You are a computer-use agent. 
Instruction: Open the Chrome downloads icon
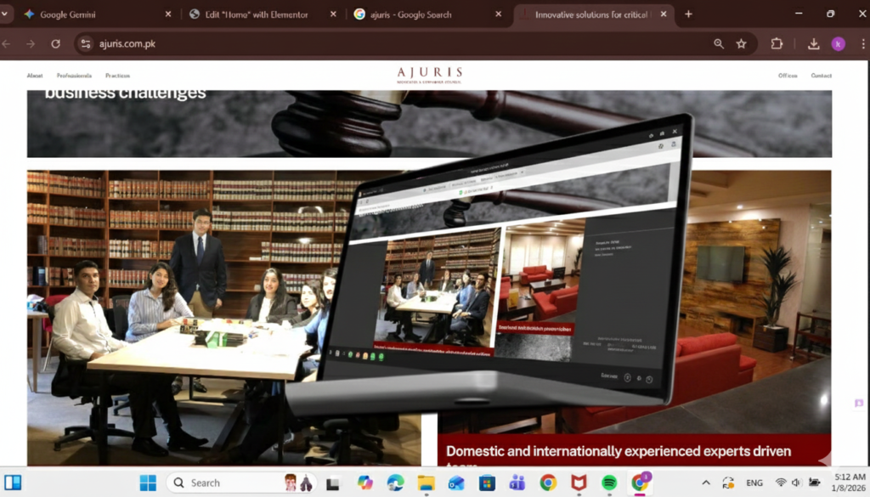tap(813, 44)
